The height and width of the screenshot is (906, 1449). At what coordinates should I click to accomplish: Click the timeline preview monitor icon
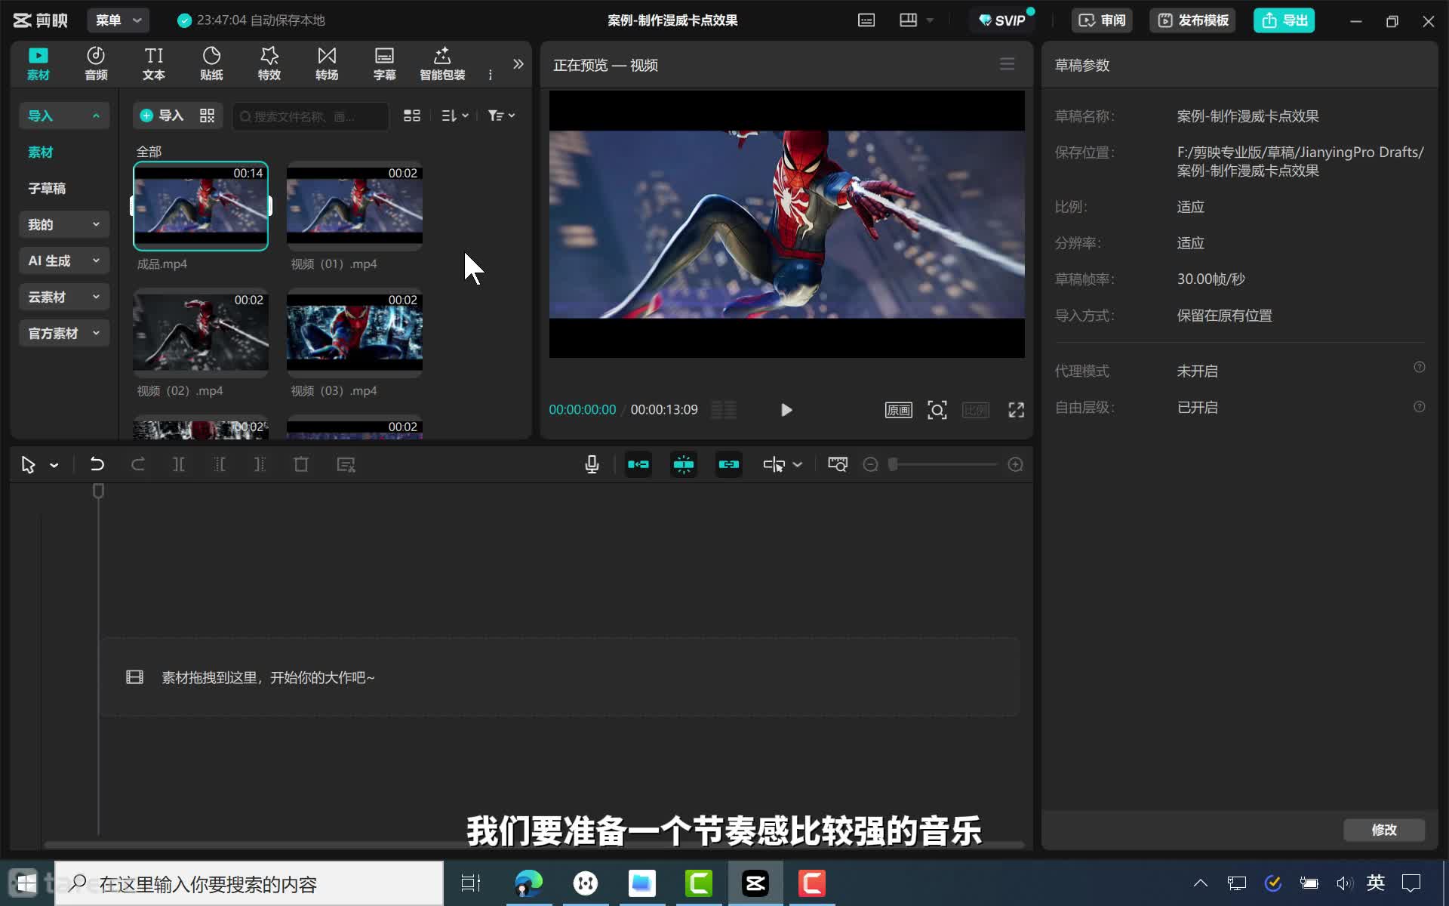point(838,464)
